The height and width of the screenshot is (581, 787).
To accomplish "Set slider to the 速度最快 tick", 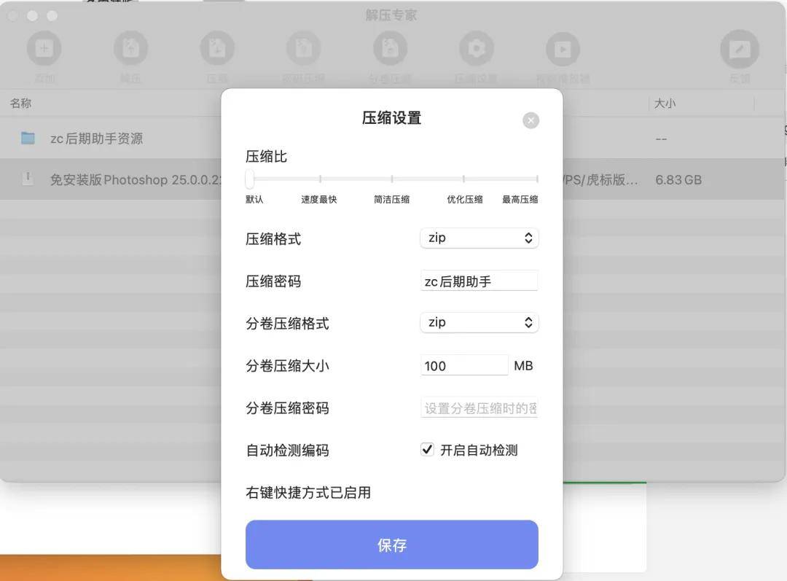I will pyautogui.click(x=320, y=179).
